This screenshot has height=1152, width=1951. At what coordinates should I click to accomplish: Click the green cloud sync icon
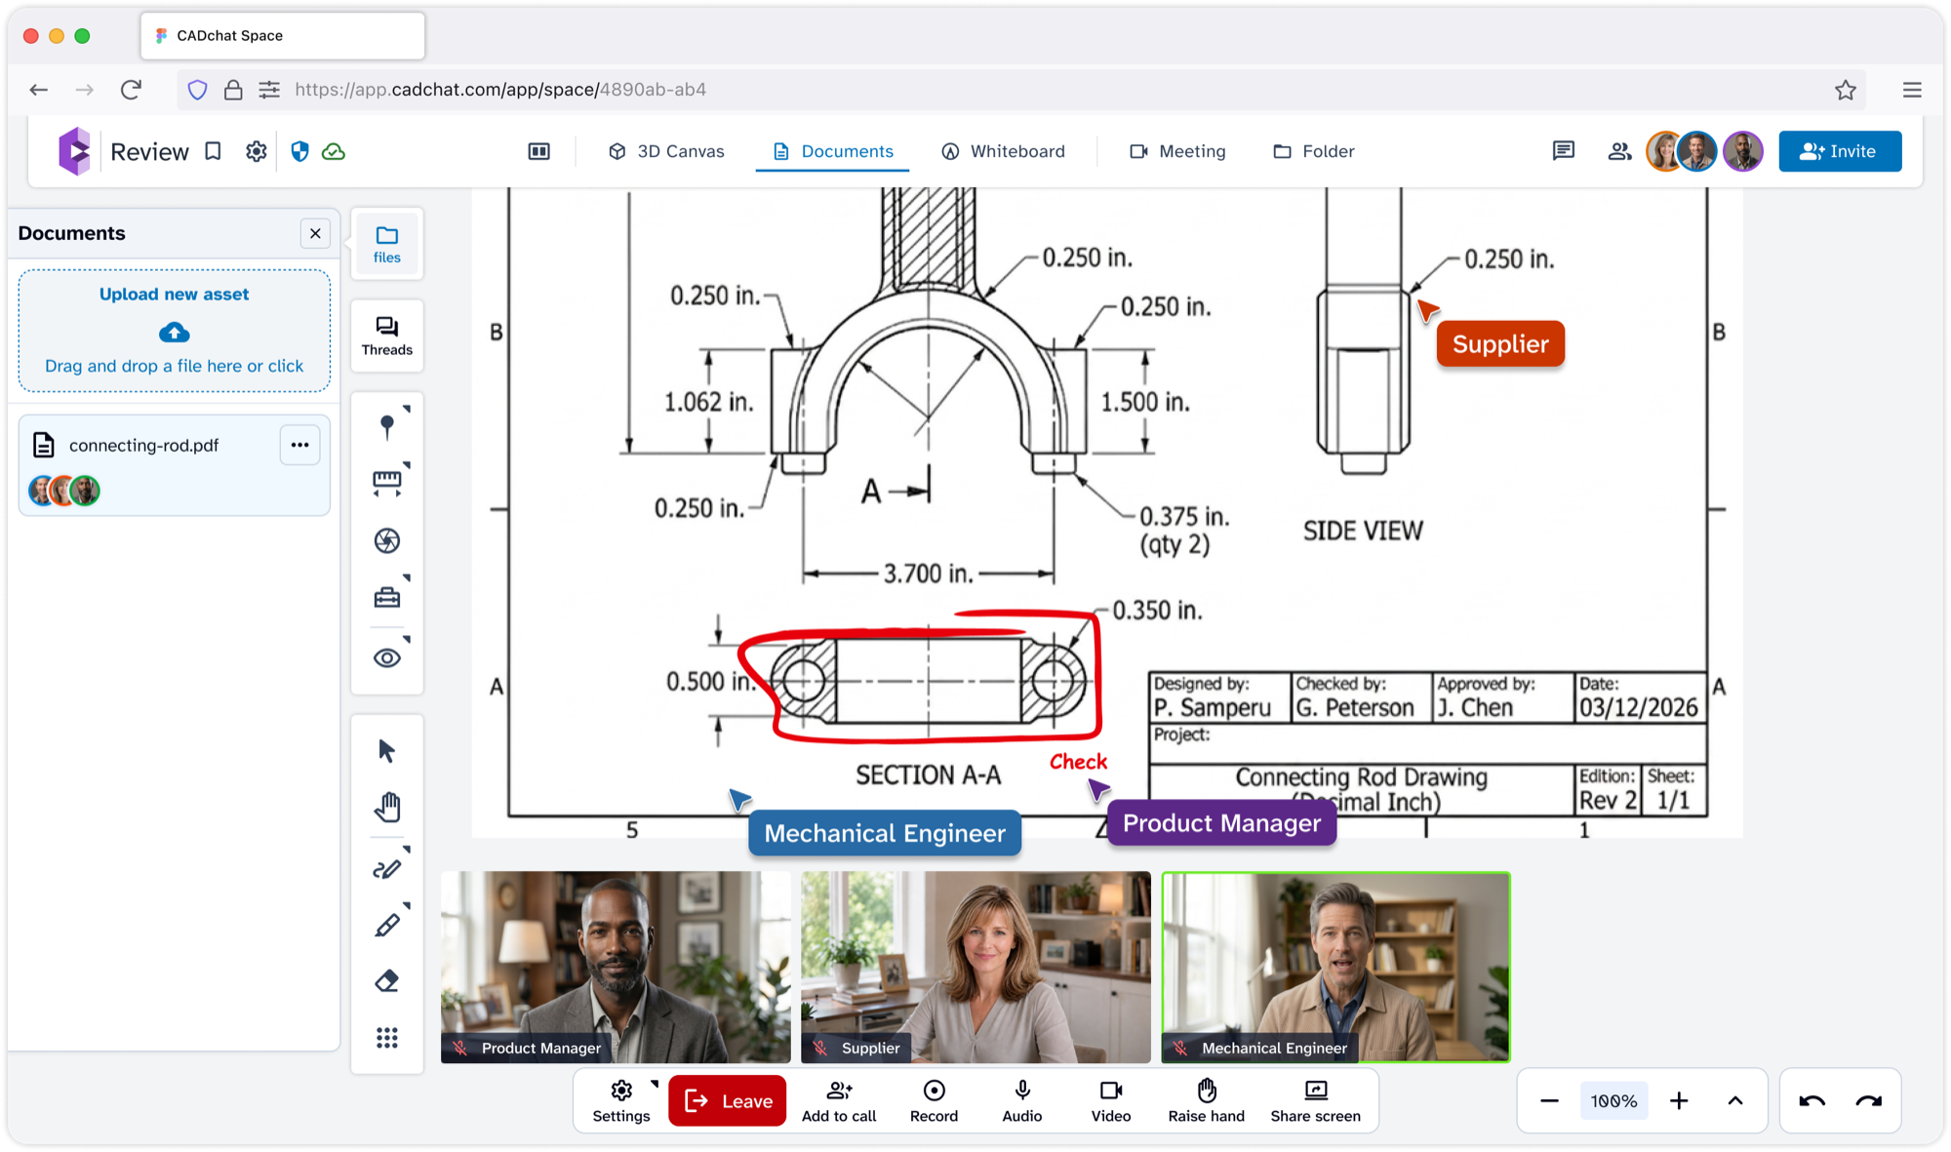tap(334, 151)
